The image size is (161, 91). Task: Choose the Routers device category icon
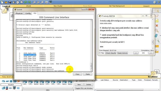coord(3,81)
